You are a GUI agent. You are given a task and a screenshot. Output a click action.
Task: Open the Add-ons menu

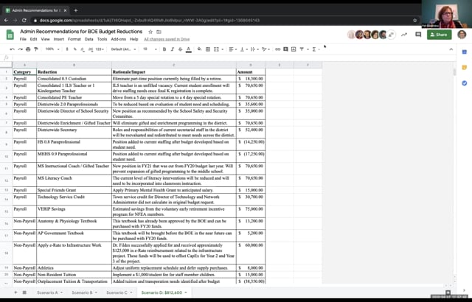(118, 39)
